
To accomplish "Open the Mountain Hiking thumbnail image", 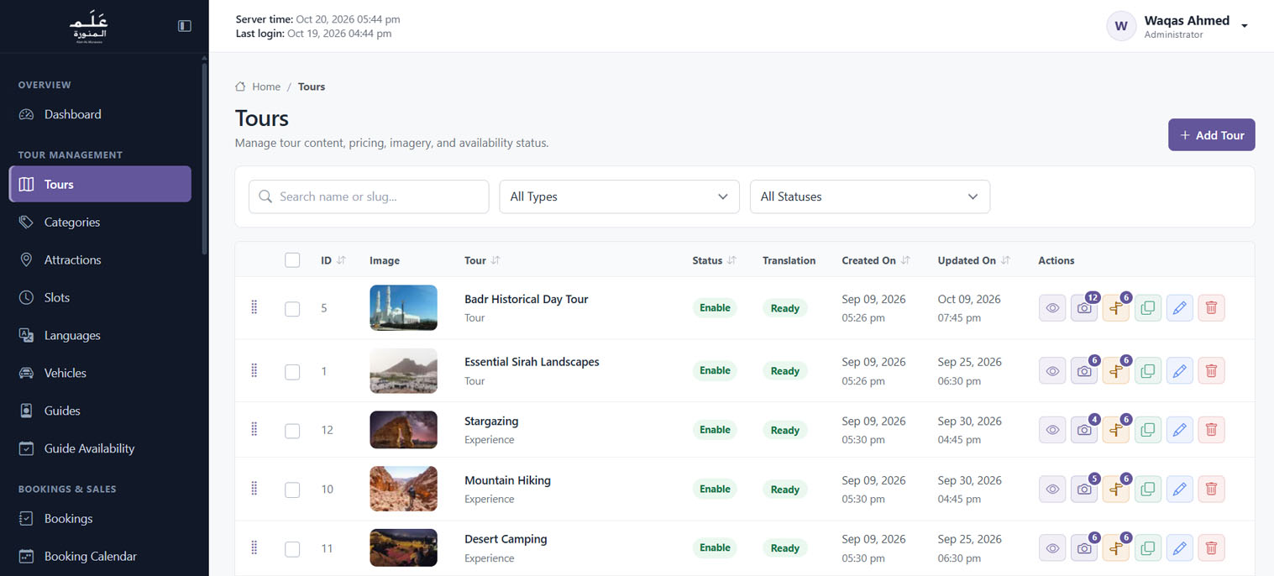I will 403,489.
